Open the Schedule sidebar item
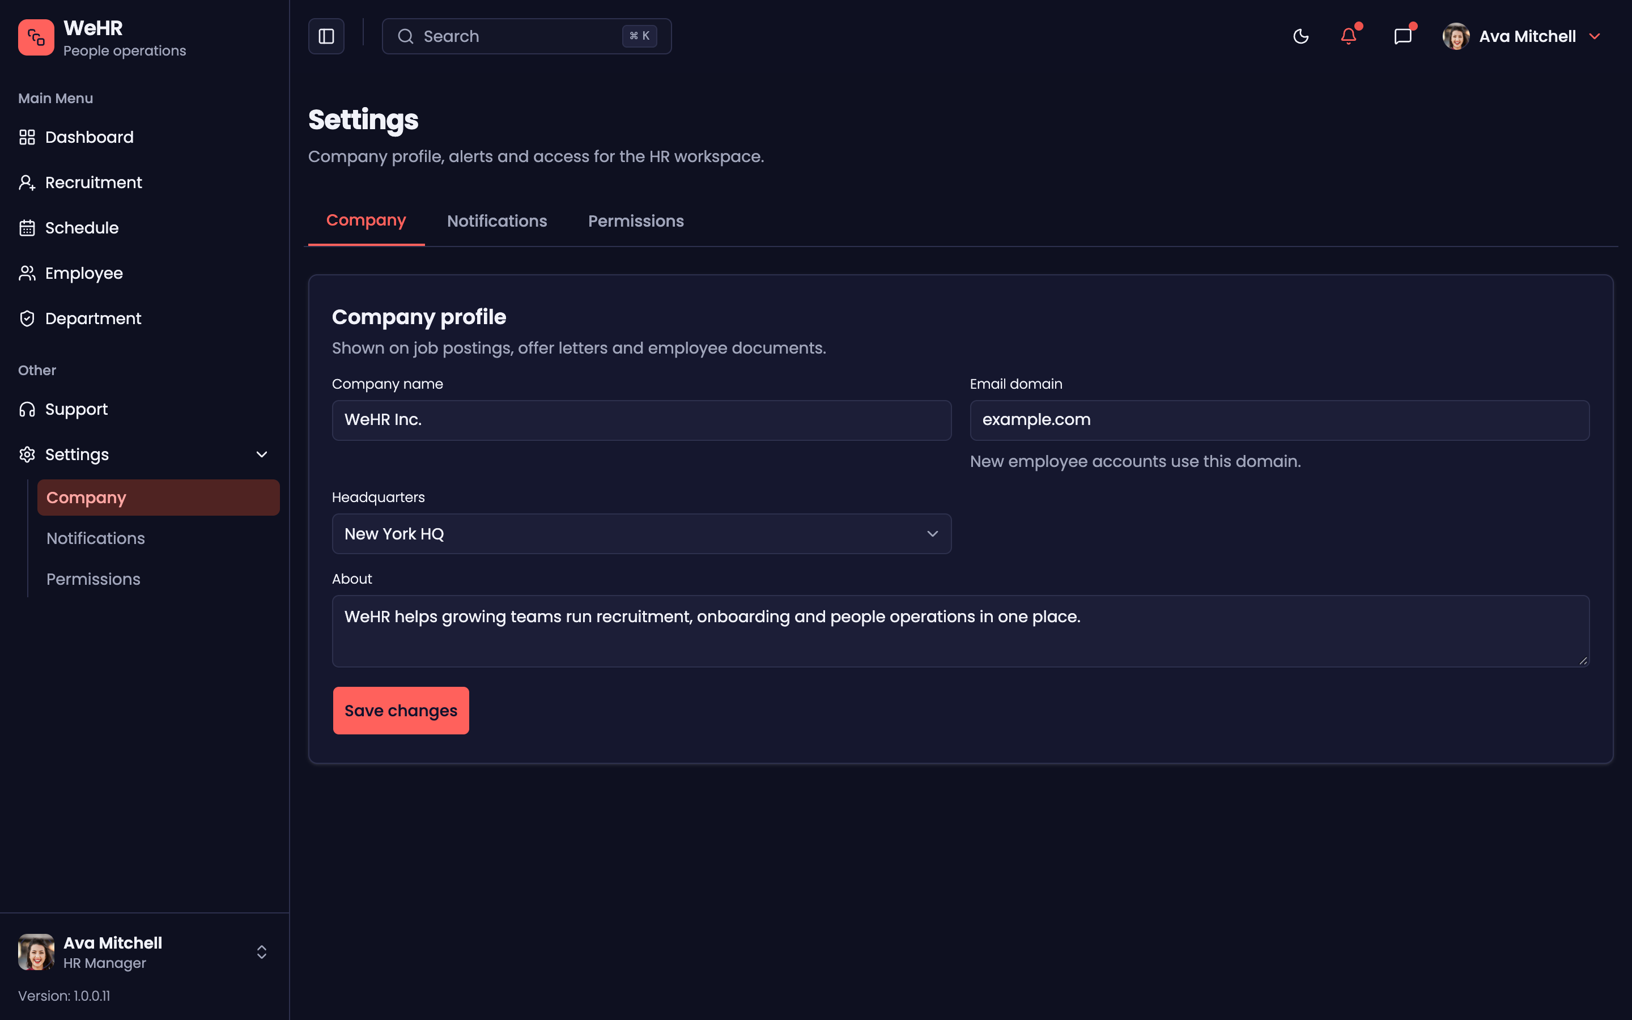Viewport: 1632px width, 1020px height. [x=145, y=228]
